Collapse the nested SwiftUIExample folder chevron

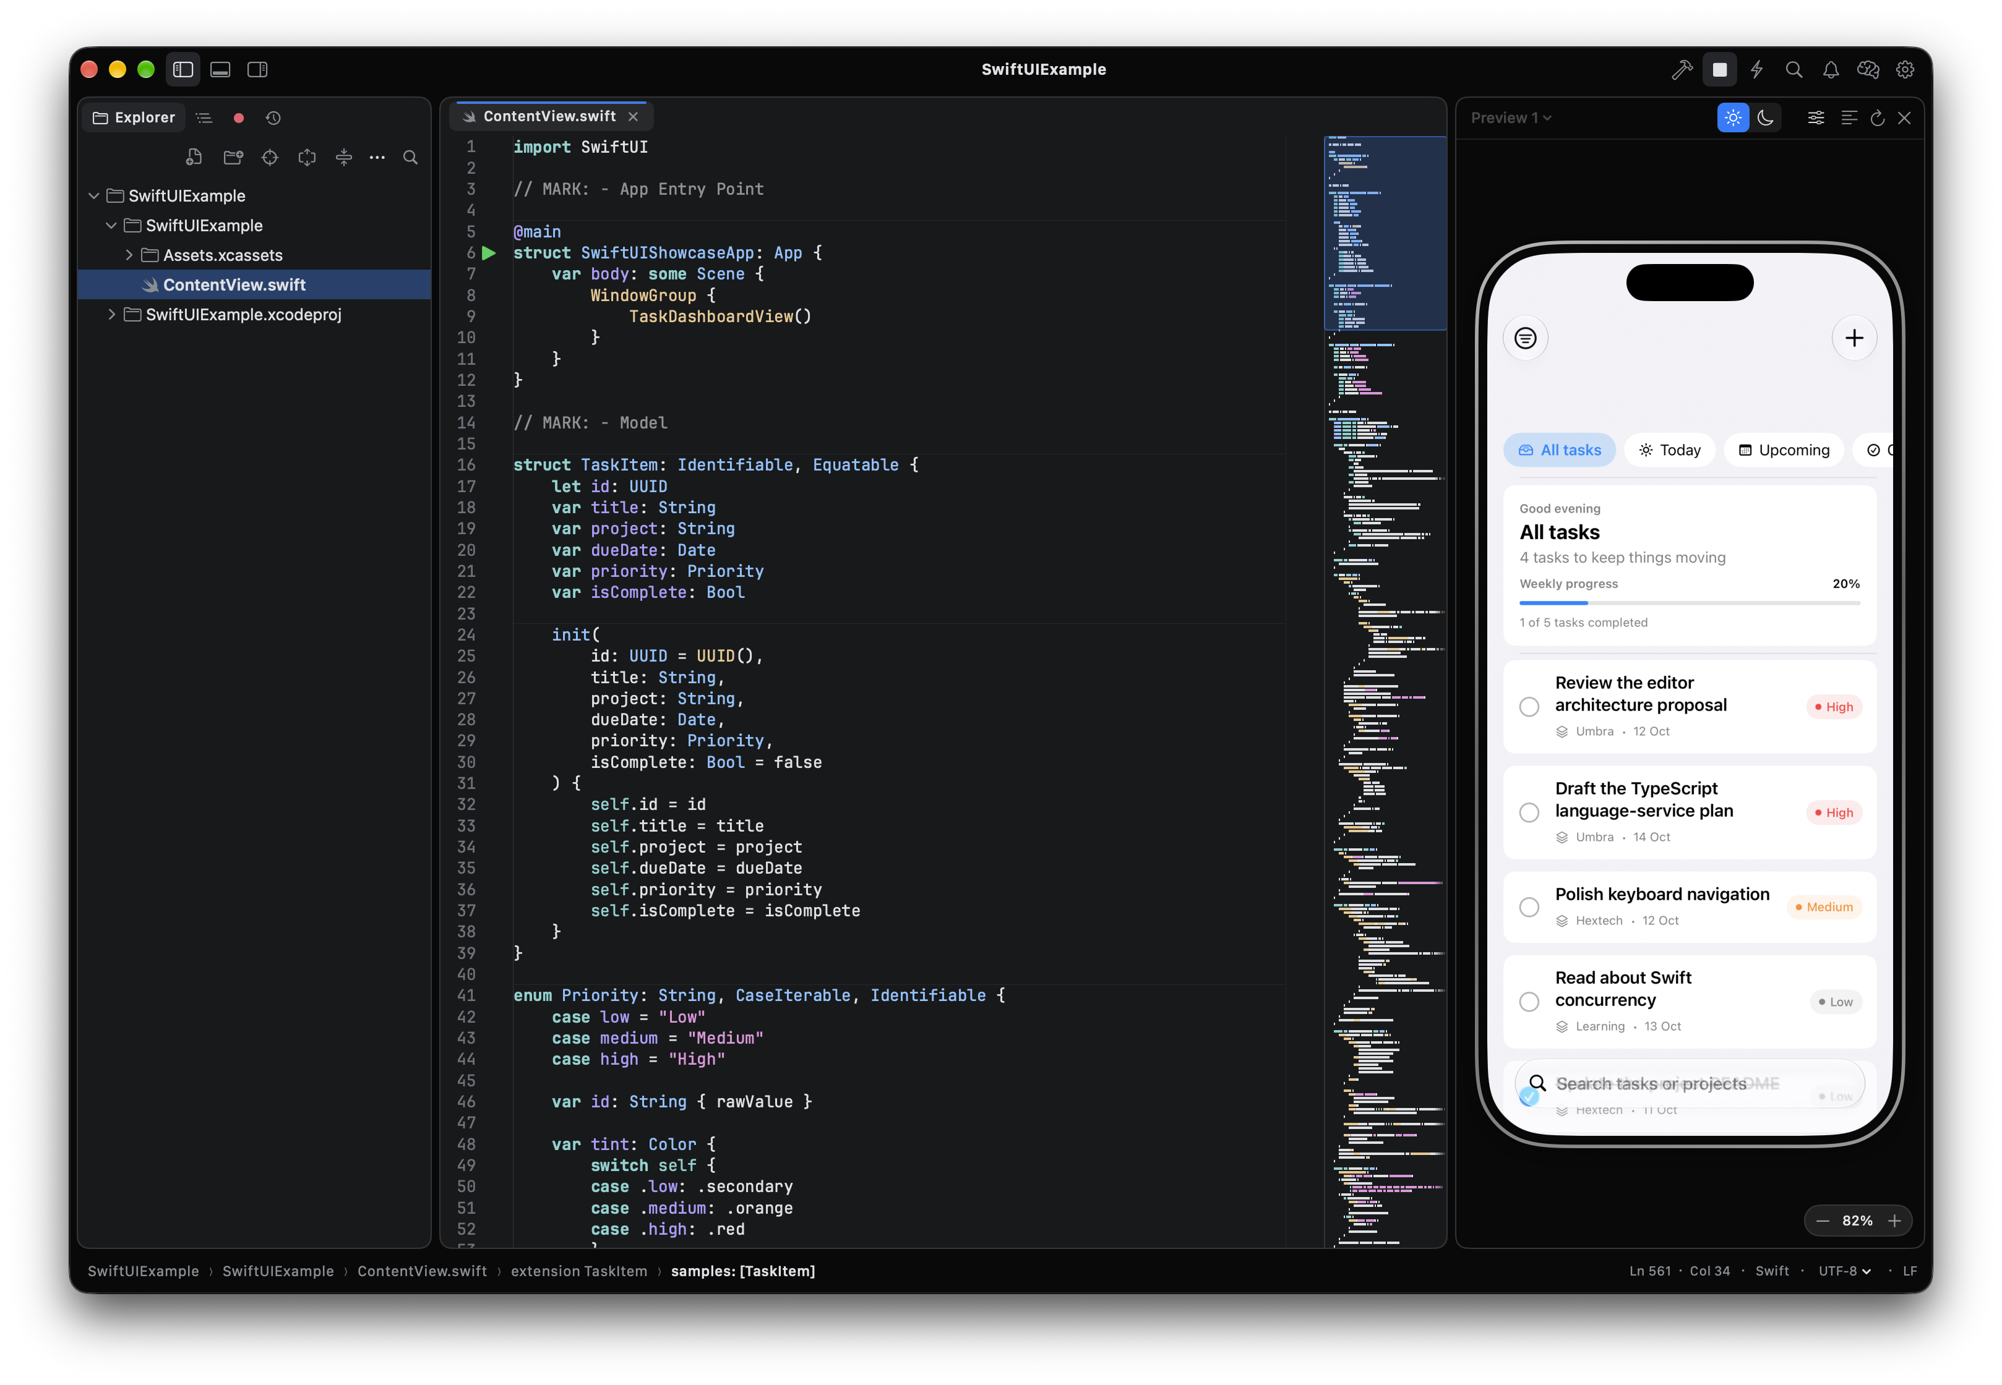click(111, 226)
